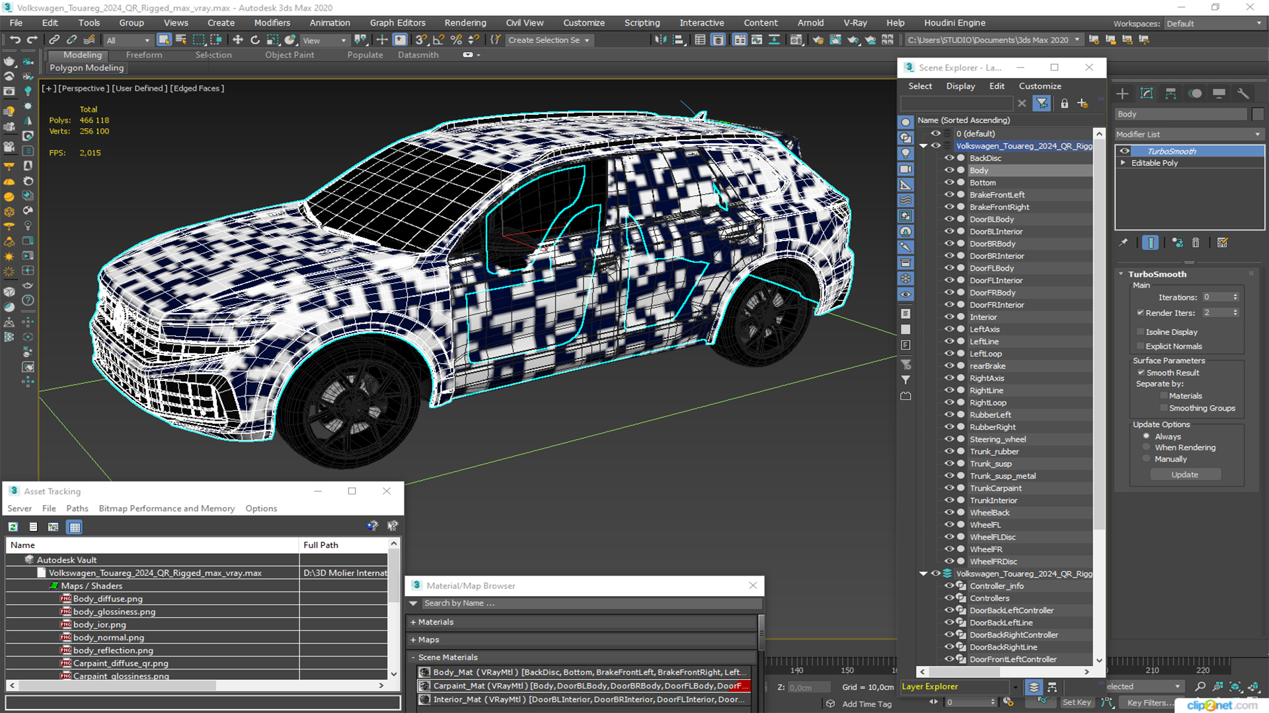Enable Isoline Display checkbox
The width and height of the screenshot is (1269, 713).
click(1140, 332)
